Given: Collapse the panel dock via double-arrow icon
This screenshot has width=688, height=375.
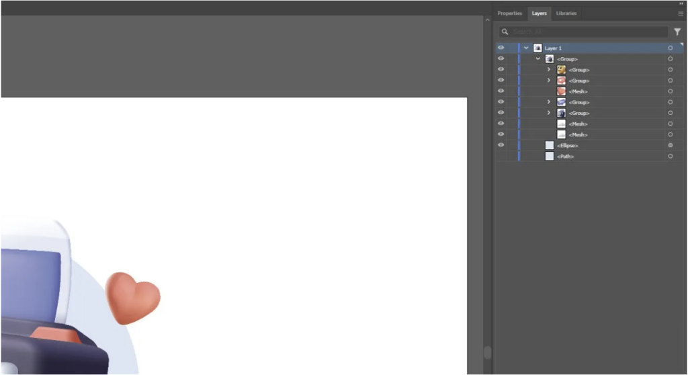Looking at the screenshot, I should (681, 3).
